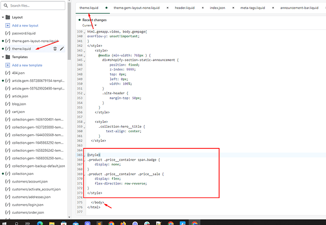Viewport: 326px width, 225px height.
Task: Click the Templates folder icon
Action: (8, 57)
